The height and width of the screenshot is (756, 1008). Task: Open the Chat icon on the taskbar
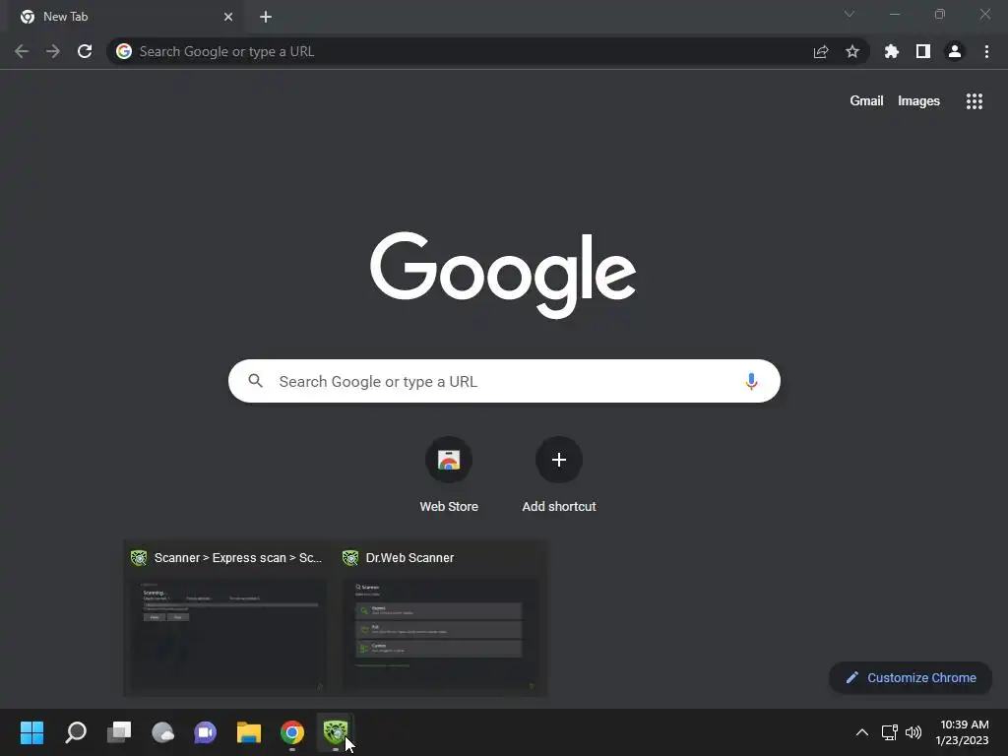206,732
